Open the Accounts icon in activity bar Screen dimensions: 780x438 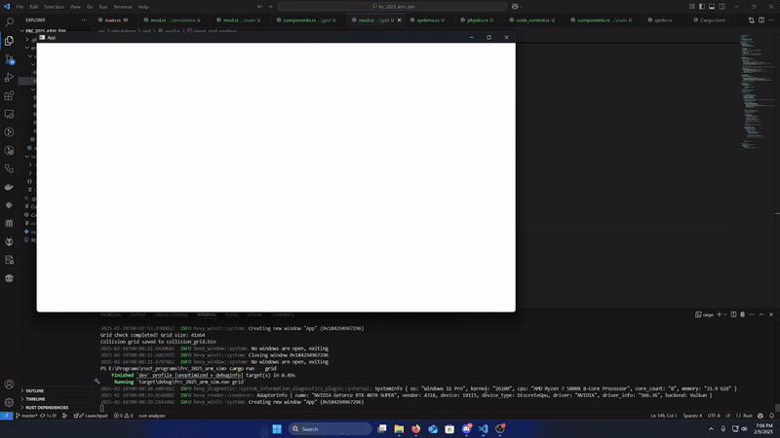point(9,383)
